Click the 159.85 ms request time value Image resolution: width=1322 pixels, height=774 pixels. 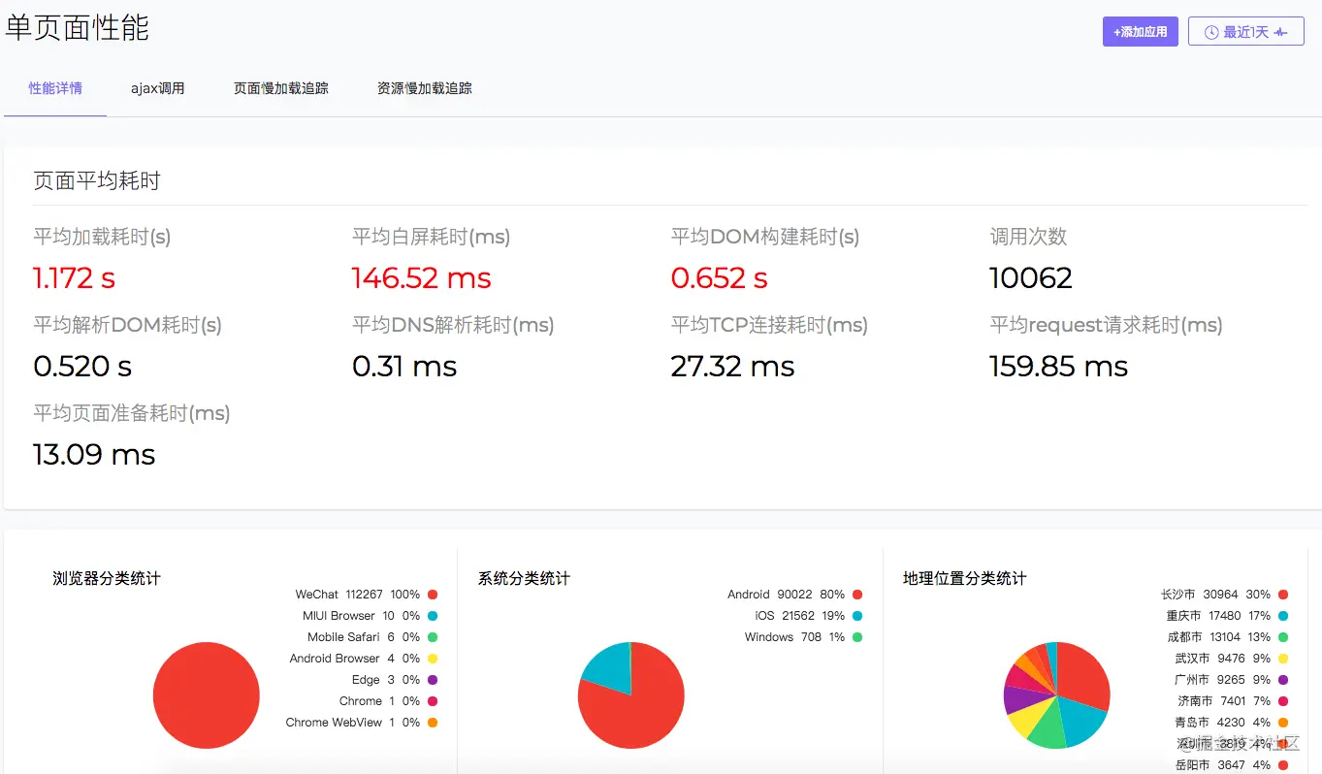click(x=1059, y=367)
